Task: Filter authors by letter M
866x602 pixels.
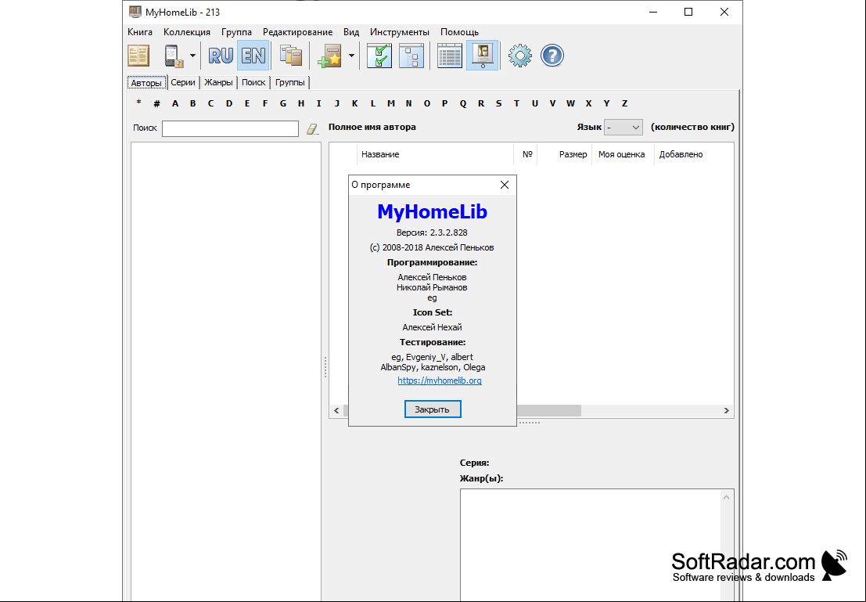Action: 391,103
